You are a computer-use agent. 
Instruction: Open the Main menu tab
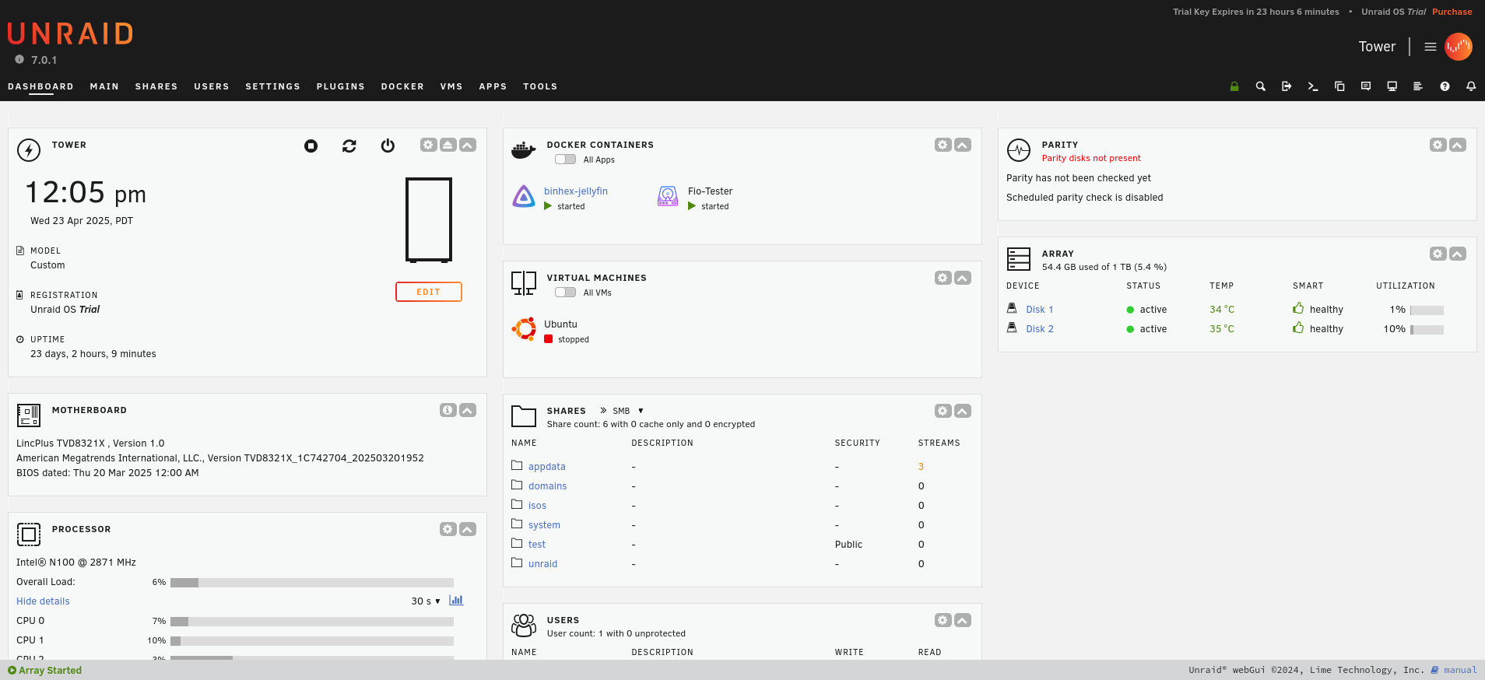point(104,86)
